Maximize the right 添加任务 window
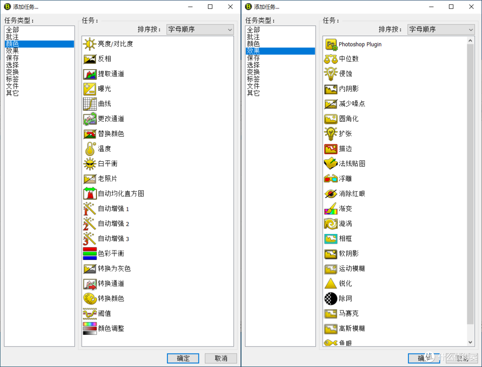The width and height of the screenshot is (482, 367). point(451,7)
